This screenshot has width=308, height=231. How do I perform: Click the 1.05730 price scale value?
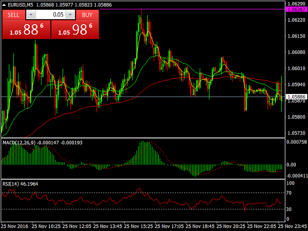pos(296,133)
